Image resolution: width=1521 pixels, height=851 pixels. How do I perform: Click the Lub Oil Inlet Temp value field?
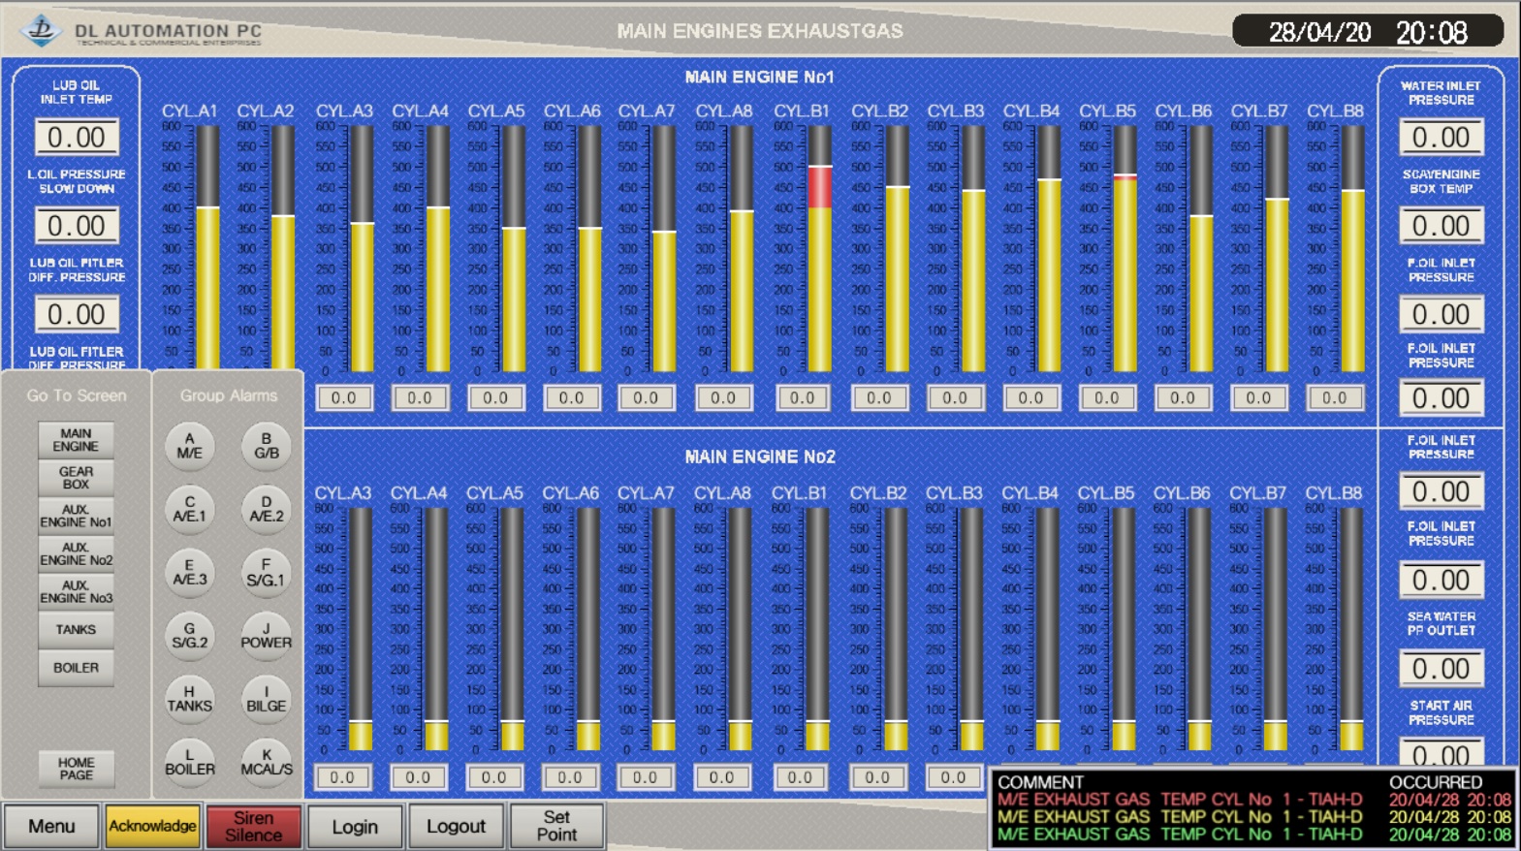click(77, 138)
